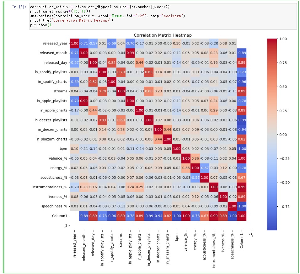Viewport: 300px width, 274px height.
Task: Click the in_apple_charts y-axis label
Action: pos(54,110)
